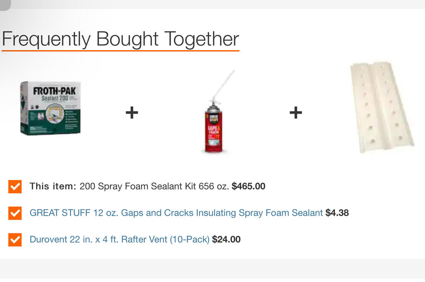Image resolution: width=425 pixels, height=282 pixels.
Task: Uncheck the GREAT STUFF sealant checkbox
Action: [x=15, y=213]
